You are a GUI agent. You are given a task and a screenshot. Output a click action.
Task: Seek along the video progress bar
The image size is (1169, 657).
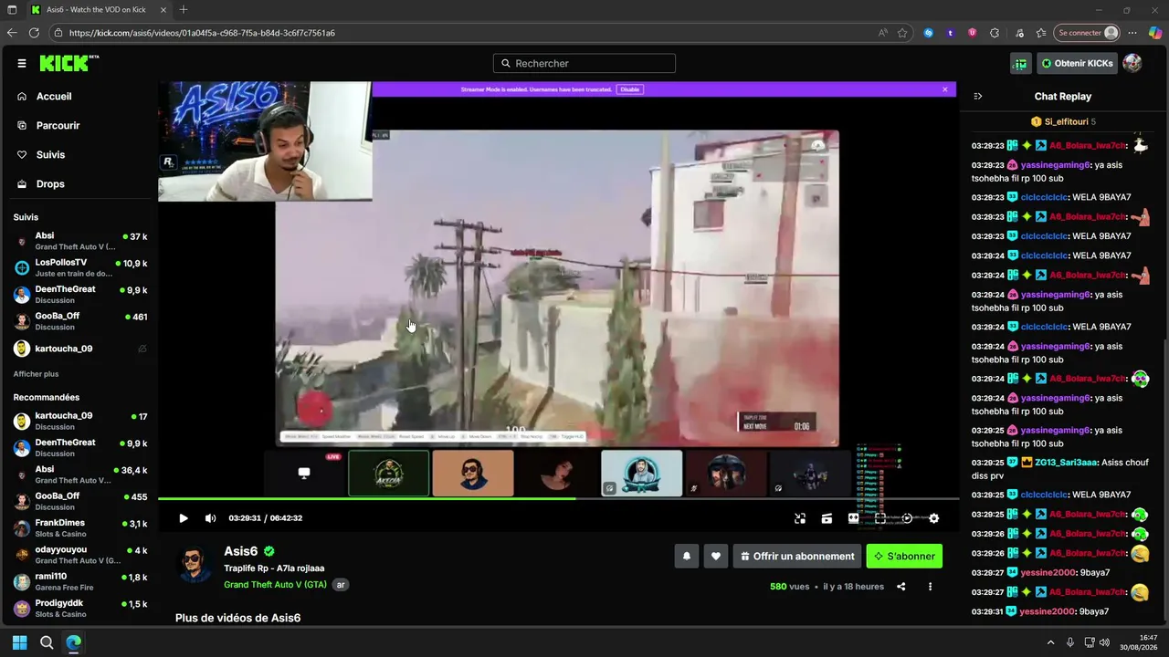coord(558,498)
